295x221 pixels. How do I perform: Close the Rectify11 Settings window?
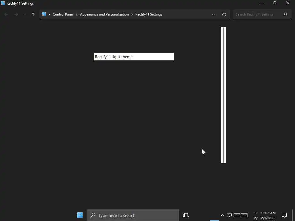[288, 3]
